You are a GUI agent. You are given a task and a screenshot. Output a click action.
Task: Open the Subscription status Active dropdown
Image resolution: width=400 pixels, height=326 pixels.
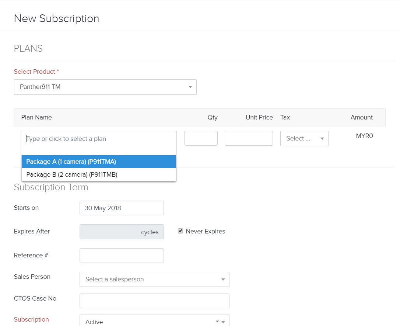click(x=147, y=322)
